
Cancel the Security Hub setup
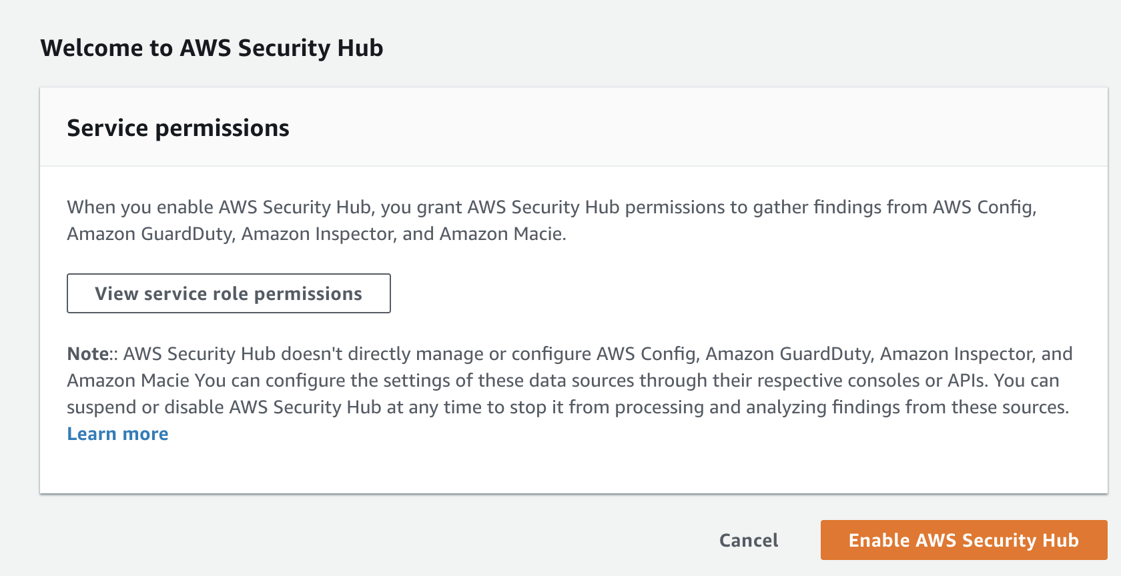pos(748,540)
